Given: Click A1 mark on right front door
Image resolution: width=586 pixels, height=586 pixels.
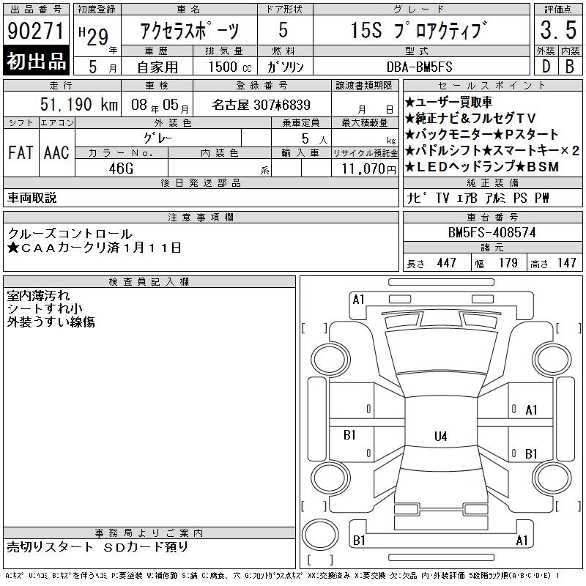Looking at the screenshot, I should tap(531, 410).
